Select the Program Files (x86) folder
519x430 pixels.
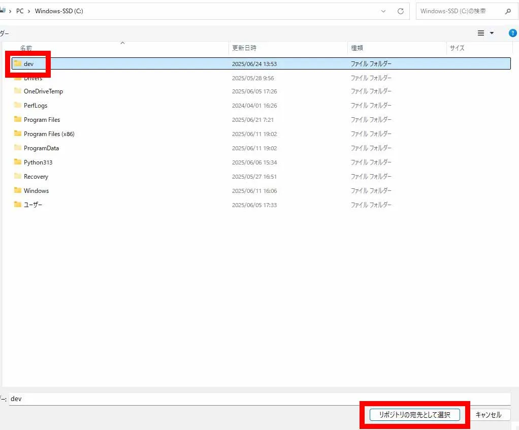49,134
